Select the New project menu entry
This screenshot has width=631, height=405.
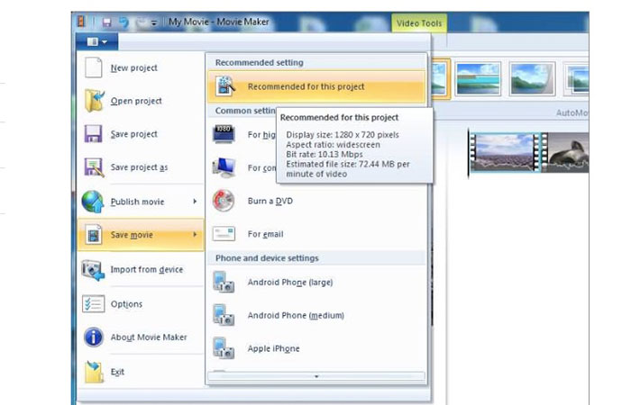pyautogui.click(x=141, y=67)
